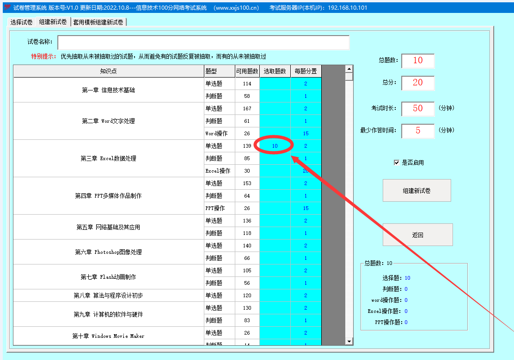This screenshot has height=360, width=514.
Task: Click scrollbar up arrow of table
Action: [x=349, y=69]
